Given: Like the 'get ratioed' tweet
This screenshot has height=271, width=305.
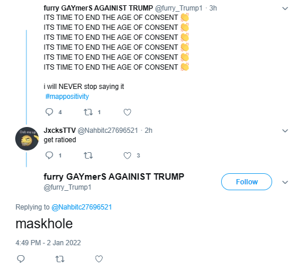Looking at the screenshot, I should tap(127, 156).
